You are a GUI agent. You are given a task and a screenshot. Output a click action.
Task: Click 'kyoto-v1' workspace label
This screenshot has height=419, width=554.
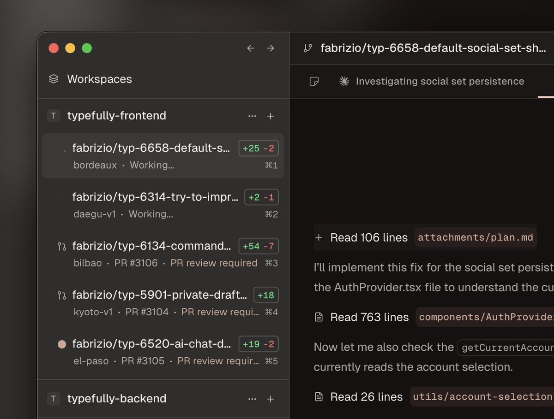(x=93, y=312)
